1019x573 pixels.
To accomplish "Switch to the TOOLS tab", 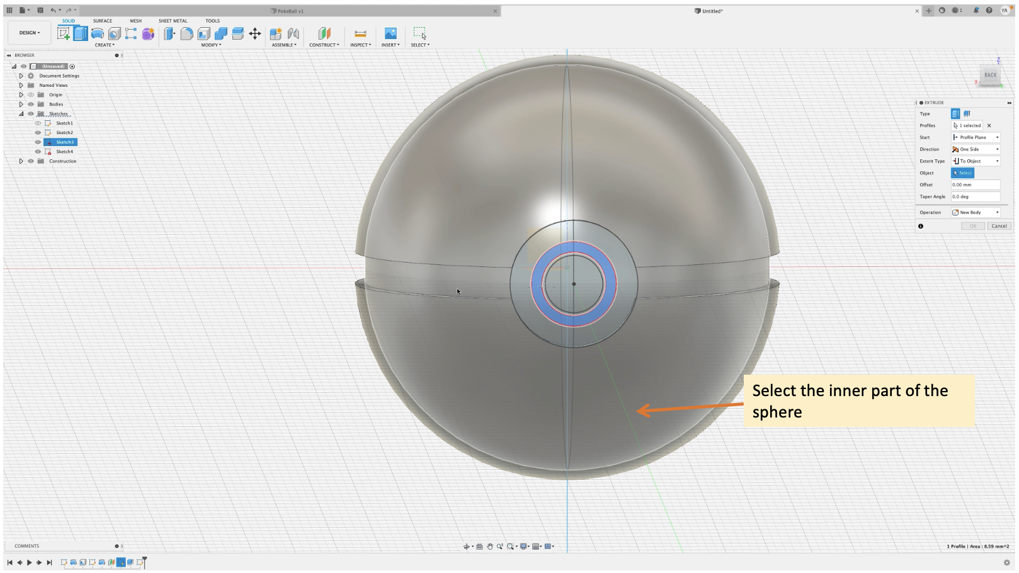I will [212, 21].
